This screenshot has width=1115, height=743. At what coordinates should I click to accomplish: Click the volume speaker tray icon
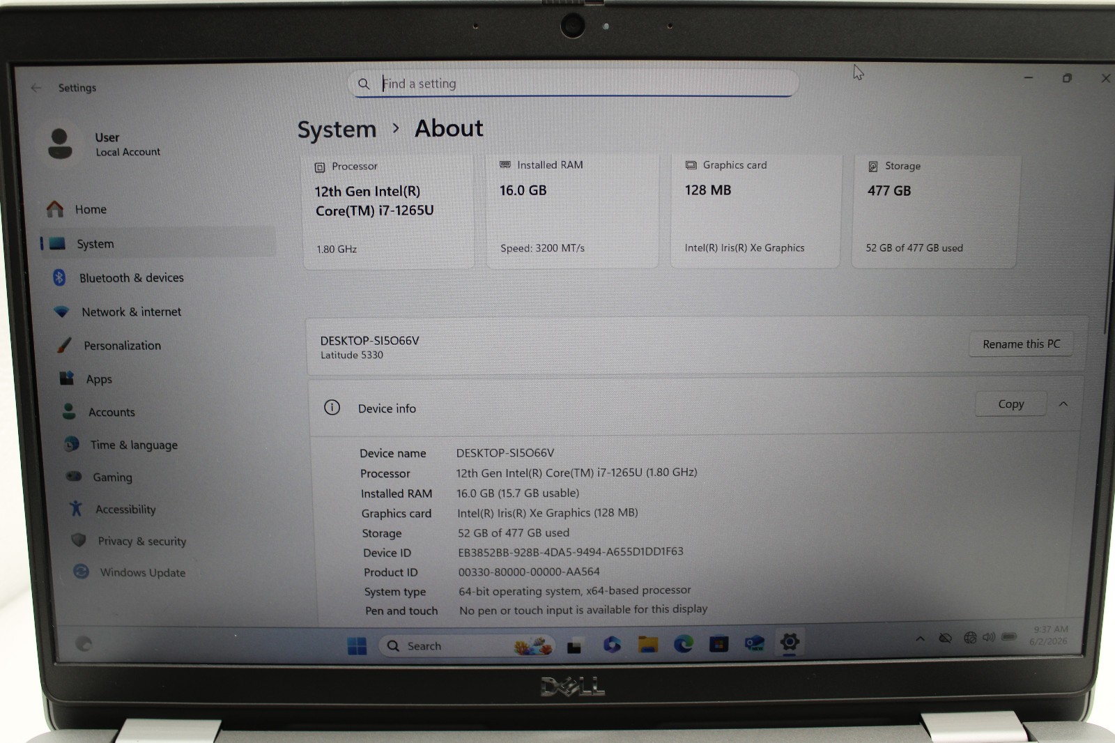pyautogui.click(x=989, y=637)
